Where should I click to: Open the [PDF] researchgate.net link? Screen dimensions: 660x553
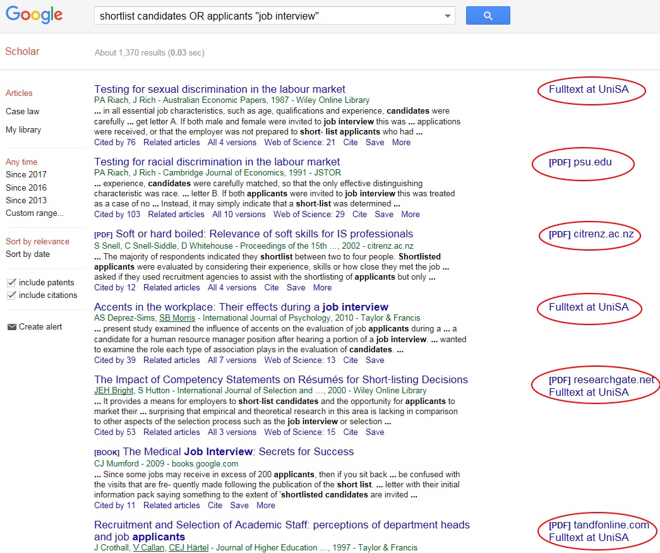coord(601,379)
